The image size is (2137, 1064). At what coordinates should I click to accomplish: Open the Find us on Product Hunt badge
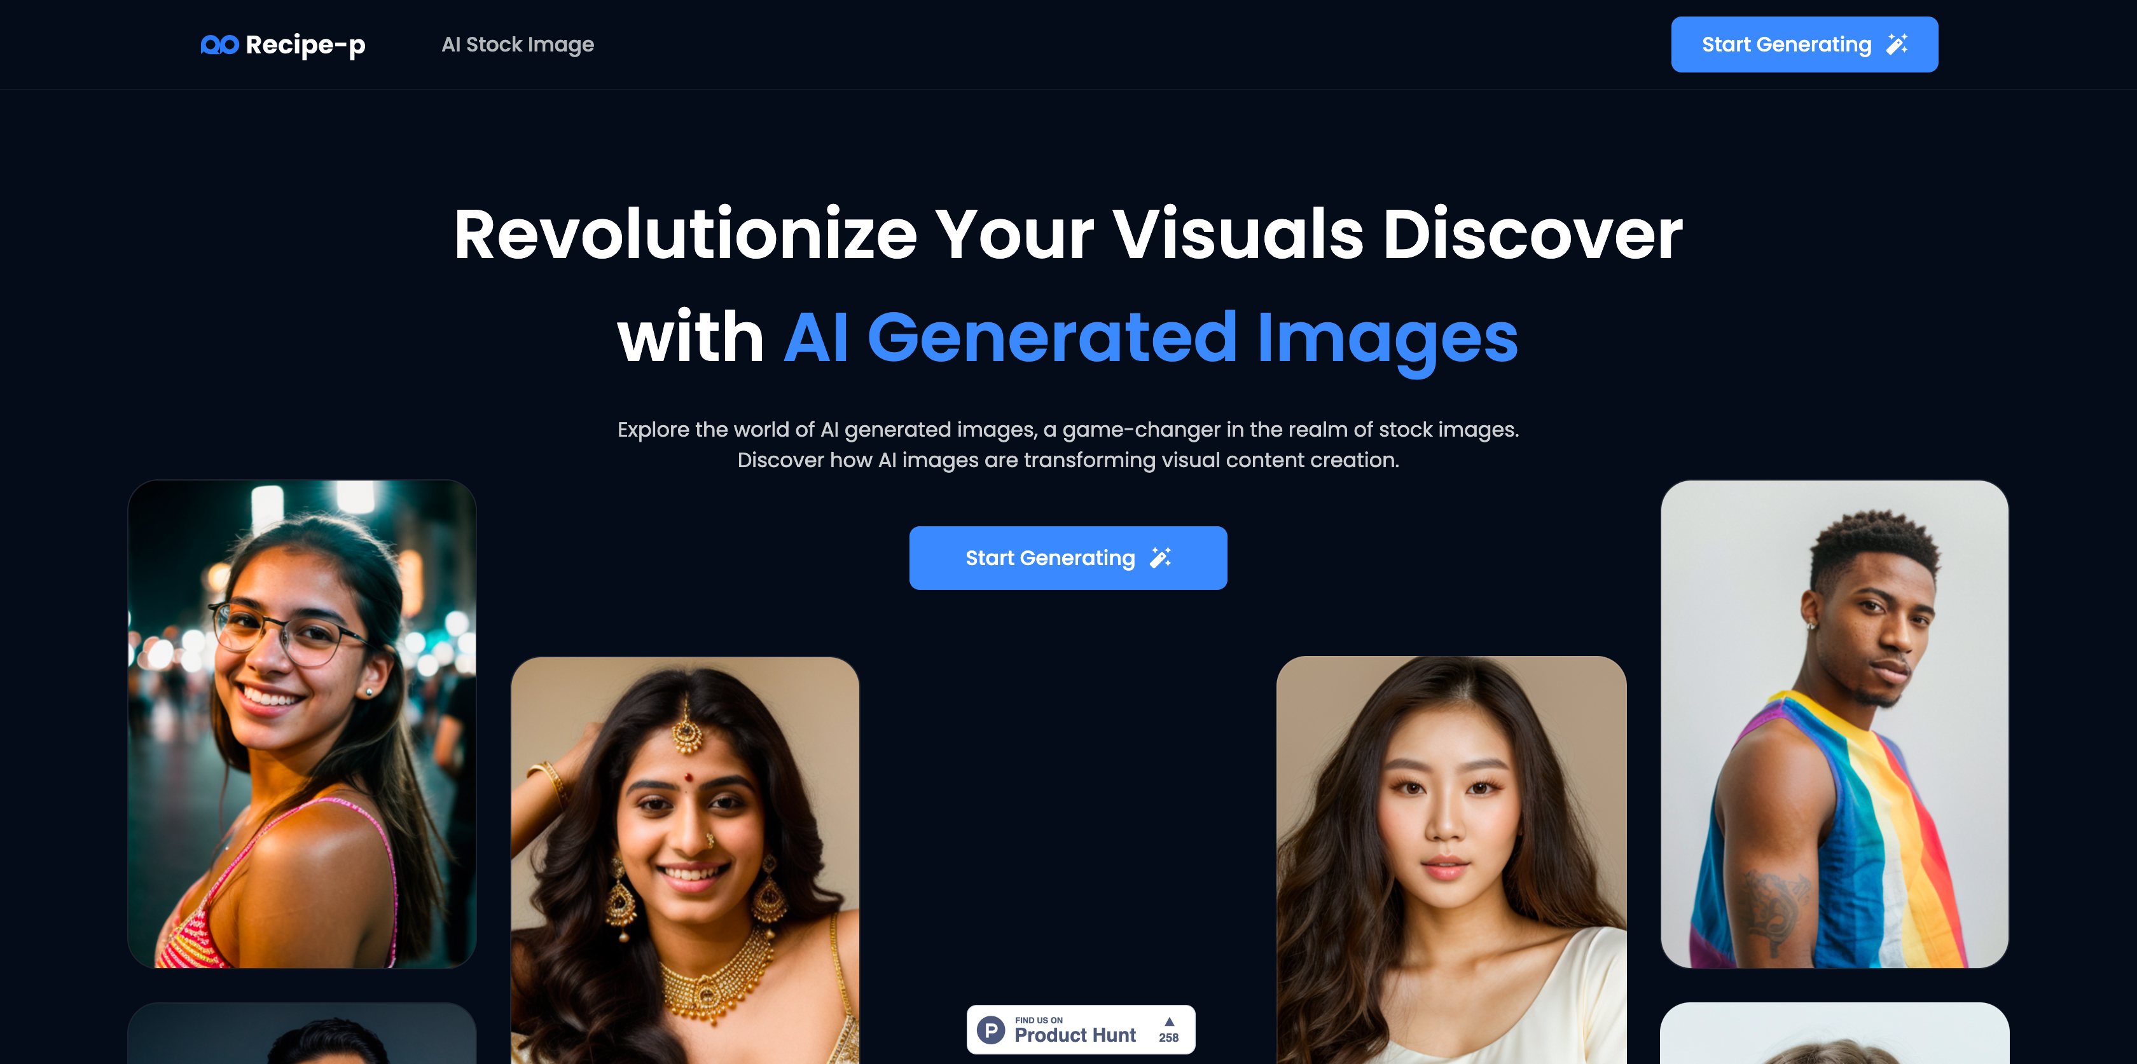1081,1030
